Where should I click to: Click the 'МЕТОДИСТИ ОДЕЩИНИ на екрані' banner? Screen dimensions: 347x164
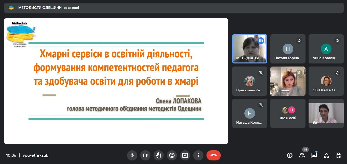pyautogui.click(x=48, y=8)
